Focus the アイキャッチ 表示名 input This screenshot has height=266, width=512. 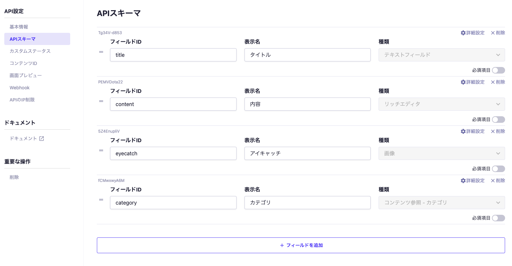click(x=307, y=153)
